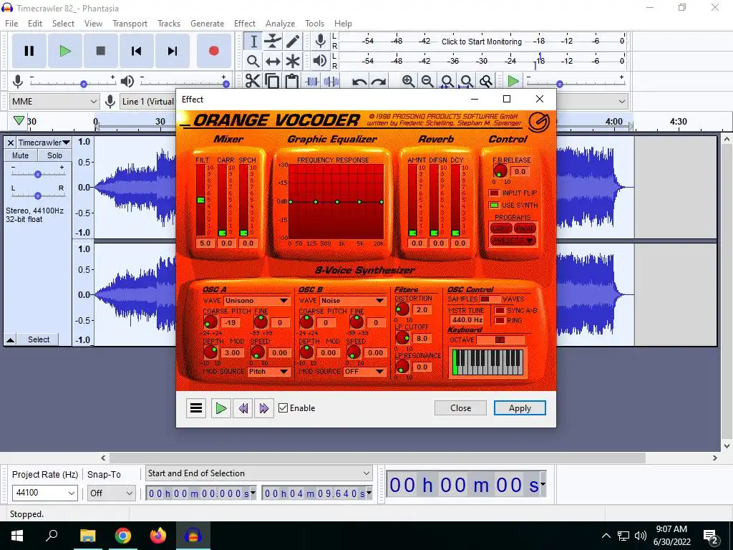Open the Tracks menu
733x550 pixels.
(169, 24)
